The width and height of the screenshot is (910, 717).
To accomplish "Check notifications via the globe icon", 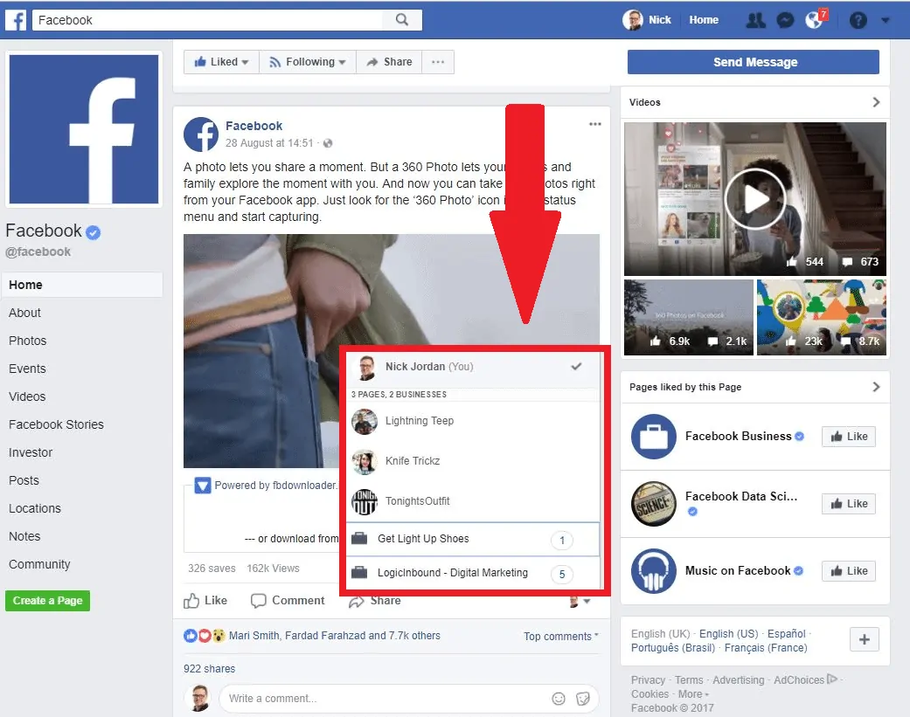I will [814, 19].
